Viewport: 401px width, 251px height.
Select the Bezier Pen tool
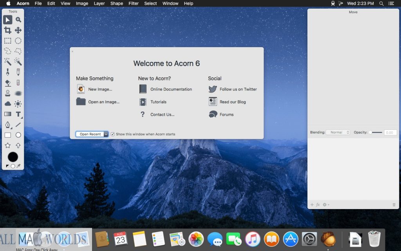click(x=8, y=125)
